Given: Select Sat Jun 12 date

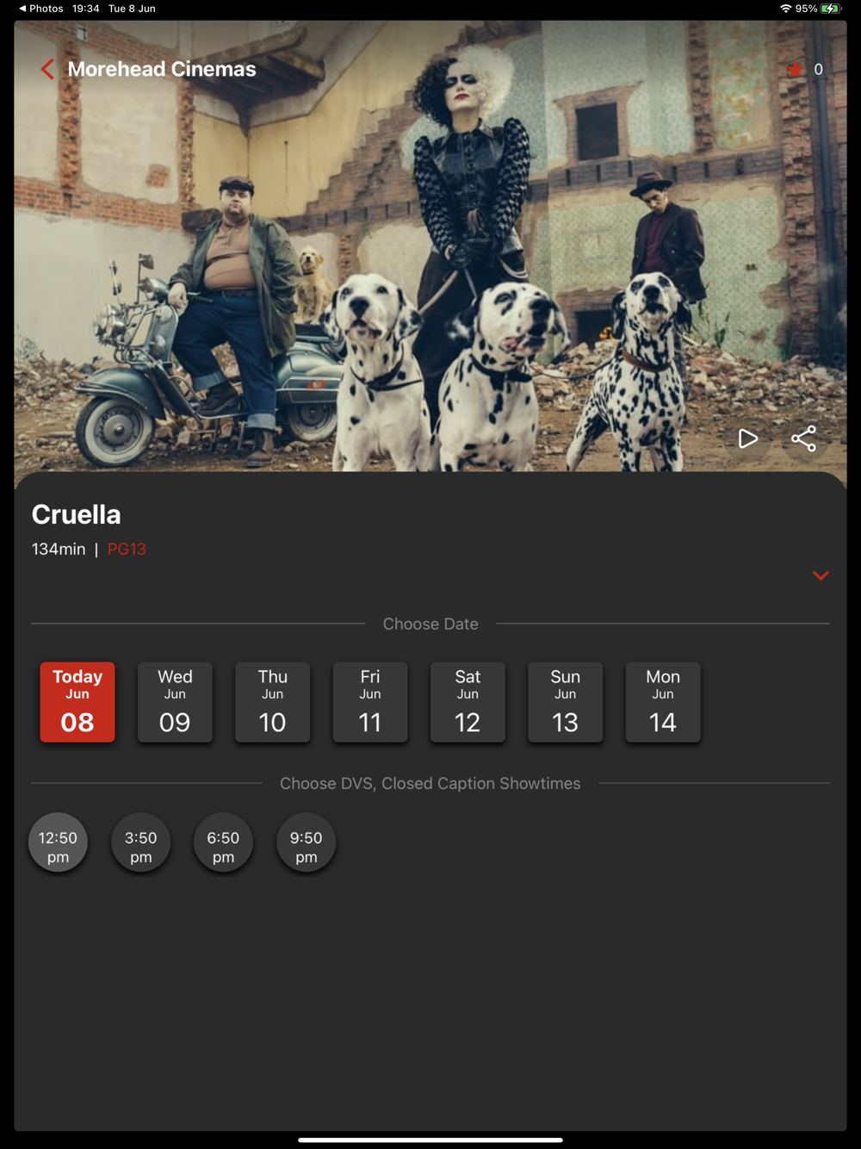Looking at the screenshot, I should [x=468, y=702].
